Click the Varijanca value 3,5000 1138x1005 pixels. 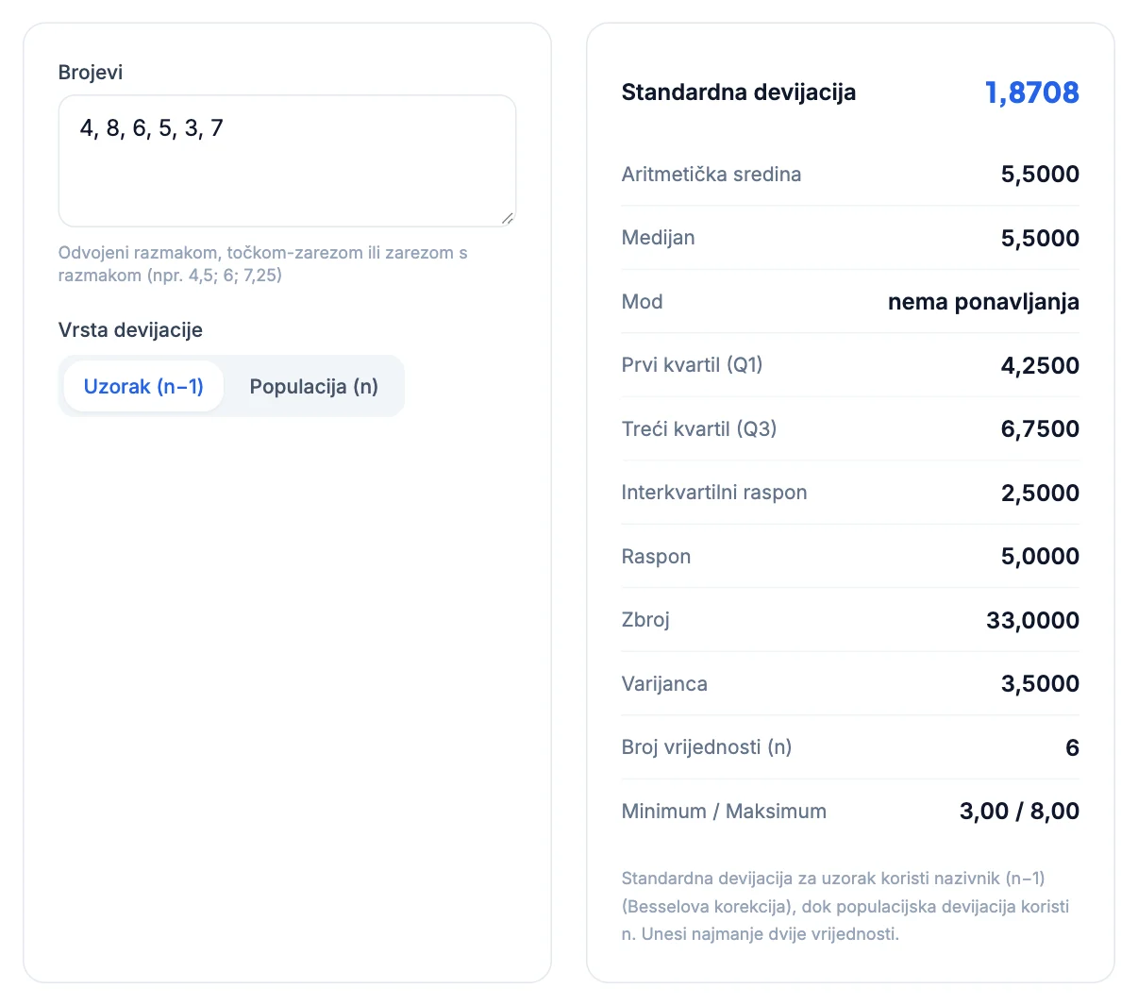coord(1040,683)
